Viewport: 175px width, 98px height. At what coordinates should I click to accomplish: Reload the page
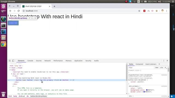19,11
